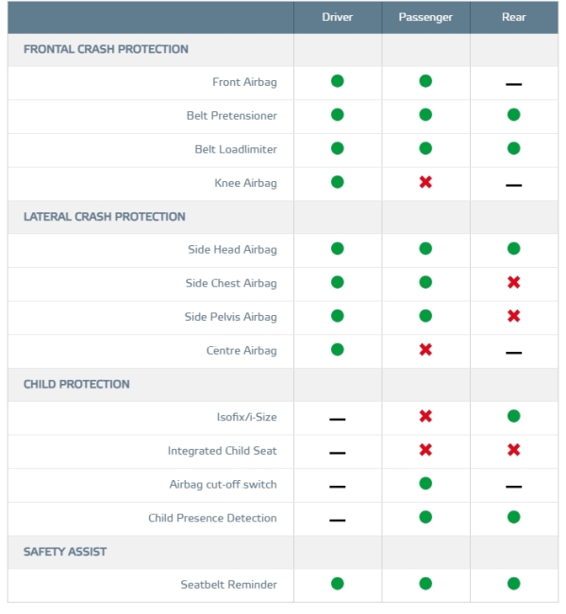Click the Passenger Knee Airbag red cross
Screen dimensions: 566x614
tap(425, 182)
